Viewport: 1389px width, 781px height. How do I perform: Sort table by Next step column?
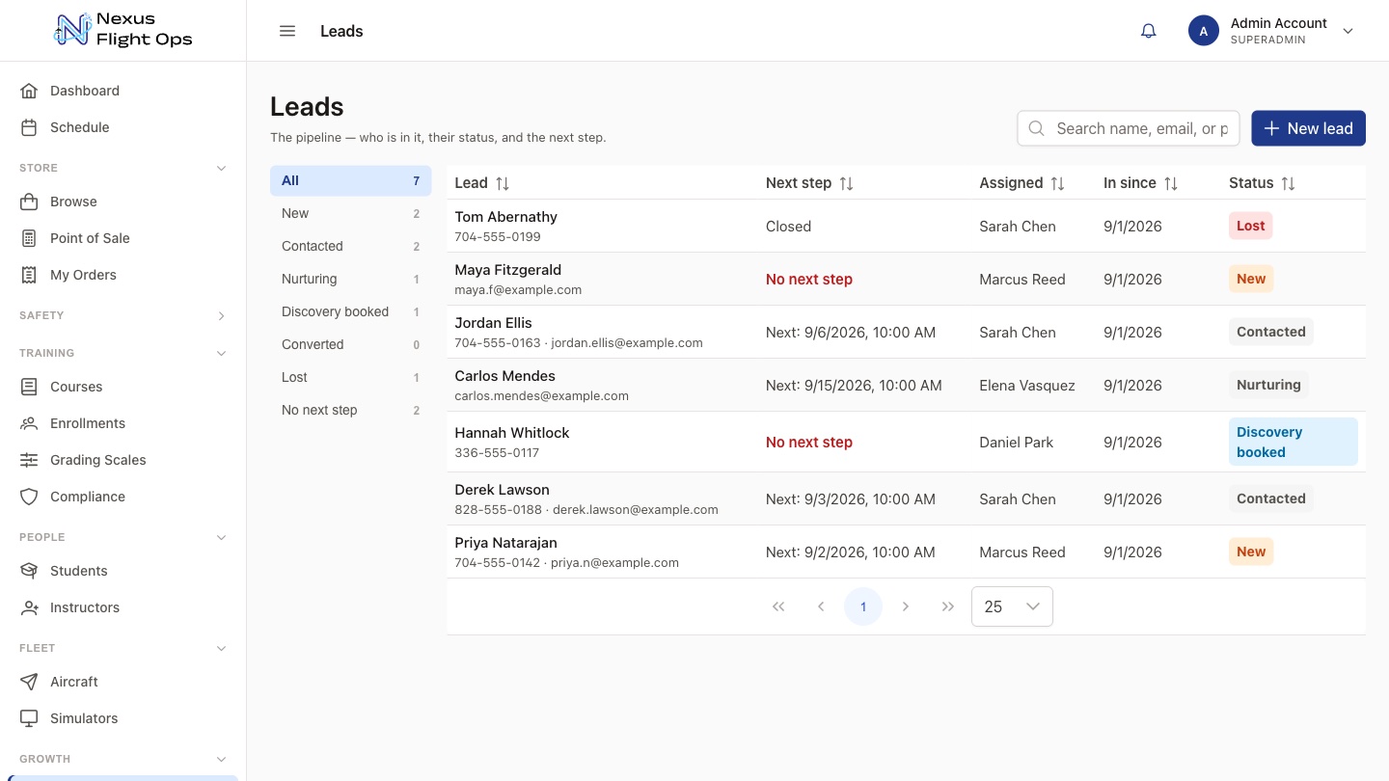pos(846,183)
